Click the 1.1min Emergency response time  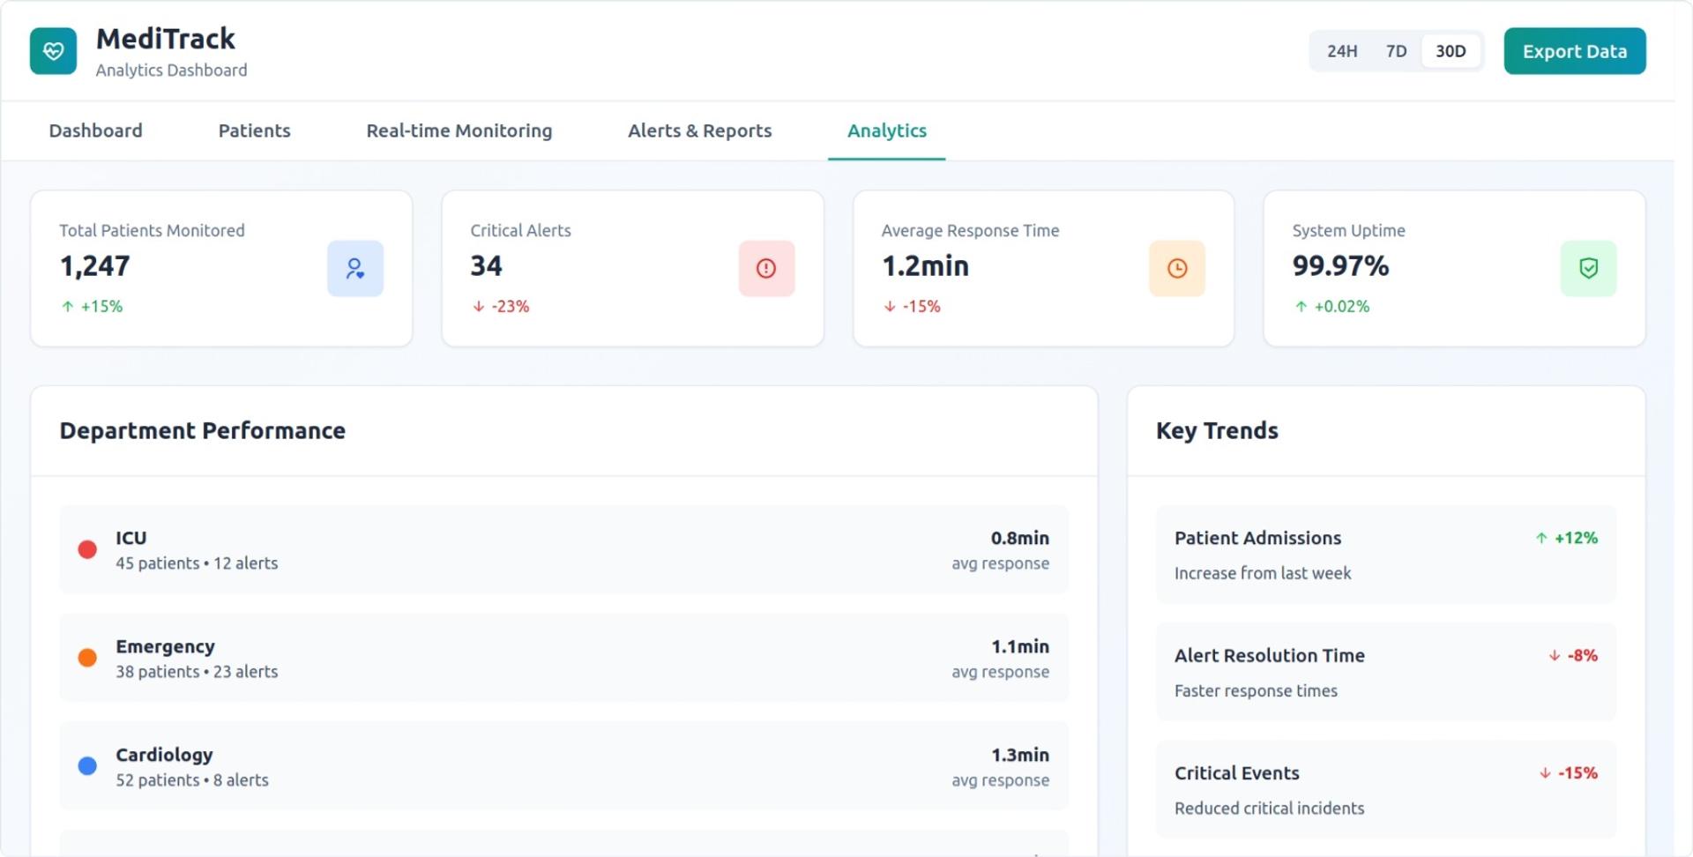[1020, 646]
